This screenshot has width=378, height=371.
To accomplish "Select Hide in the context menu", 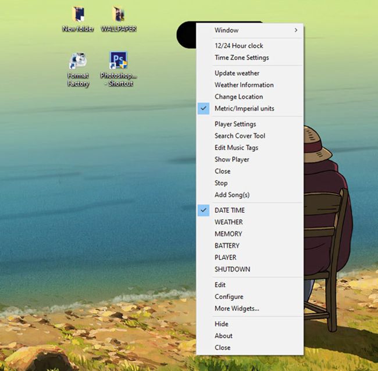I will (249, 324).
